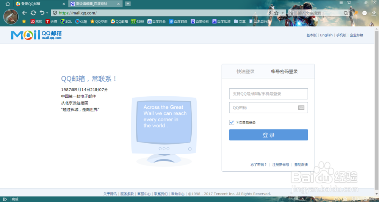Click the status bar sidebar toggle icon
Screen dimensions: 379x202
[x=5, y=199]
